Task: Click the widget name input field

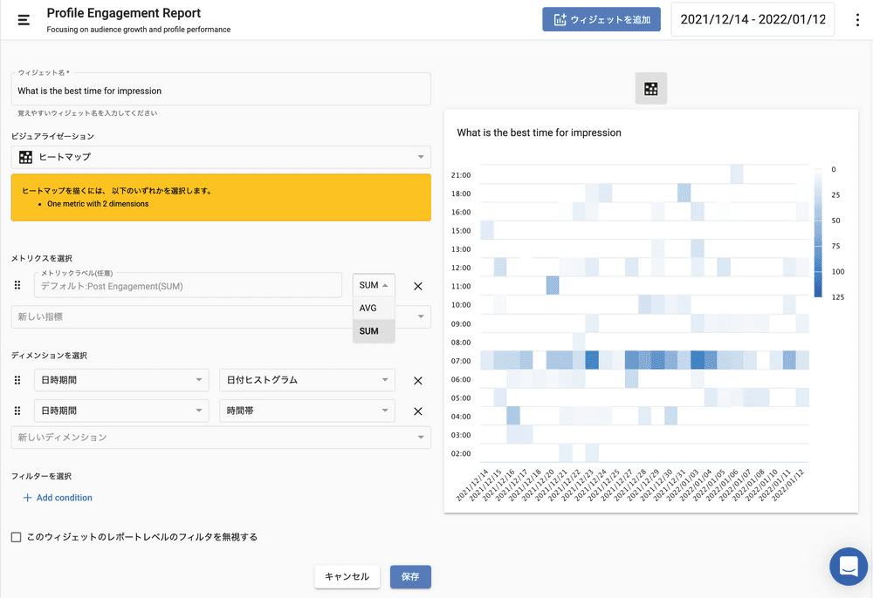Action: tap(221, 91)
